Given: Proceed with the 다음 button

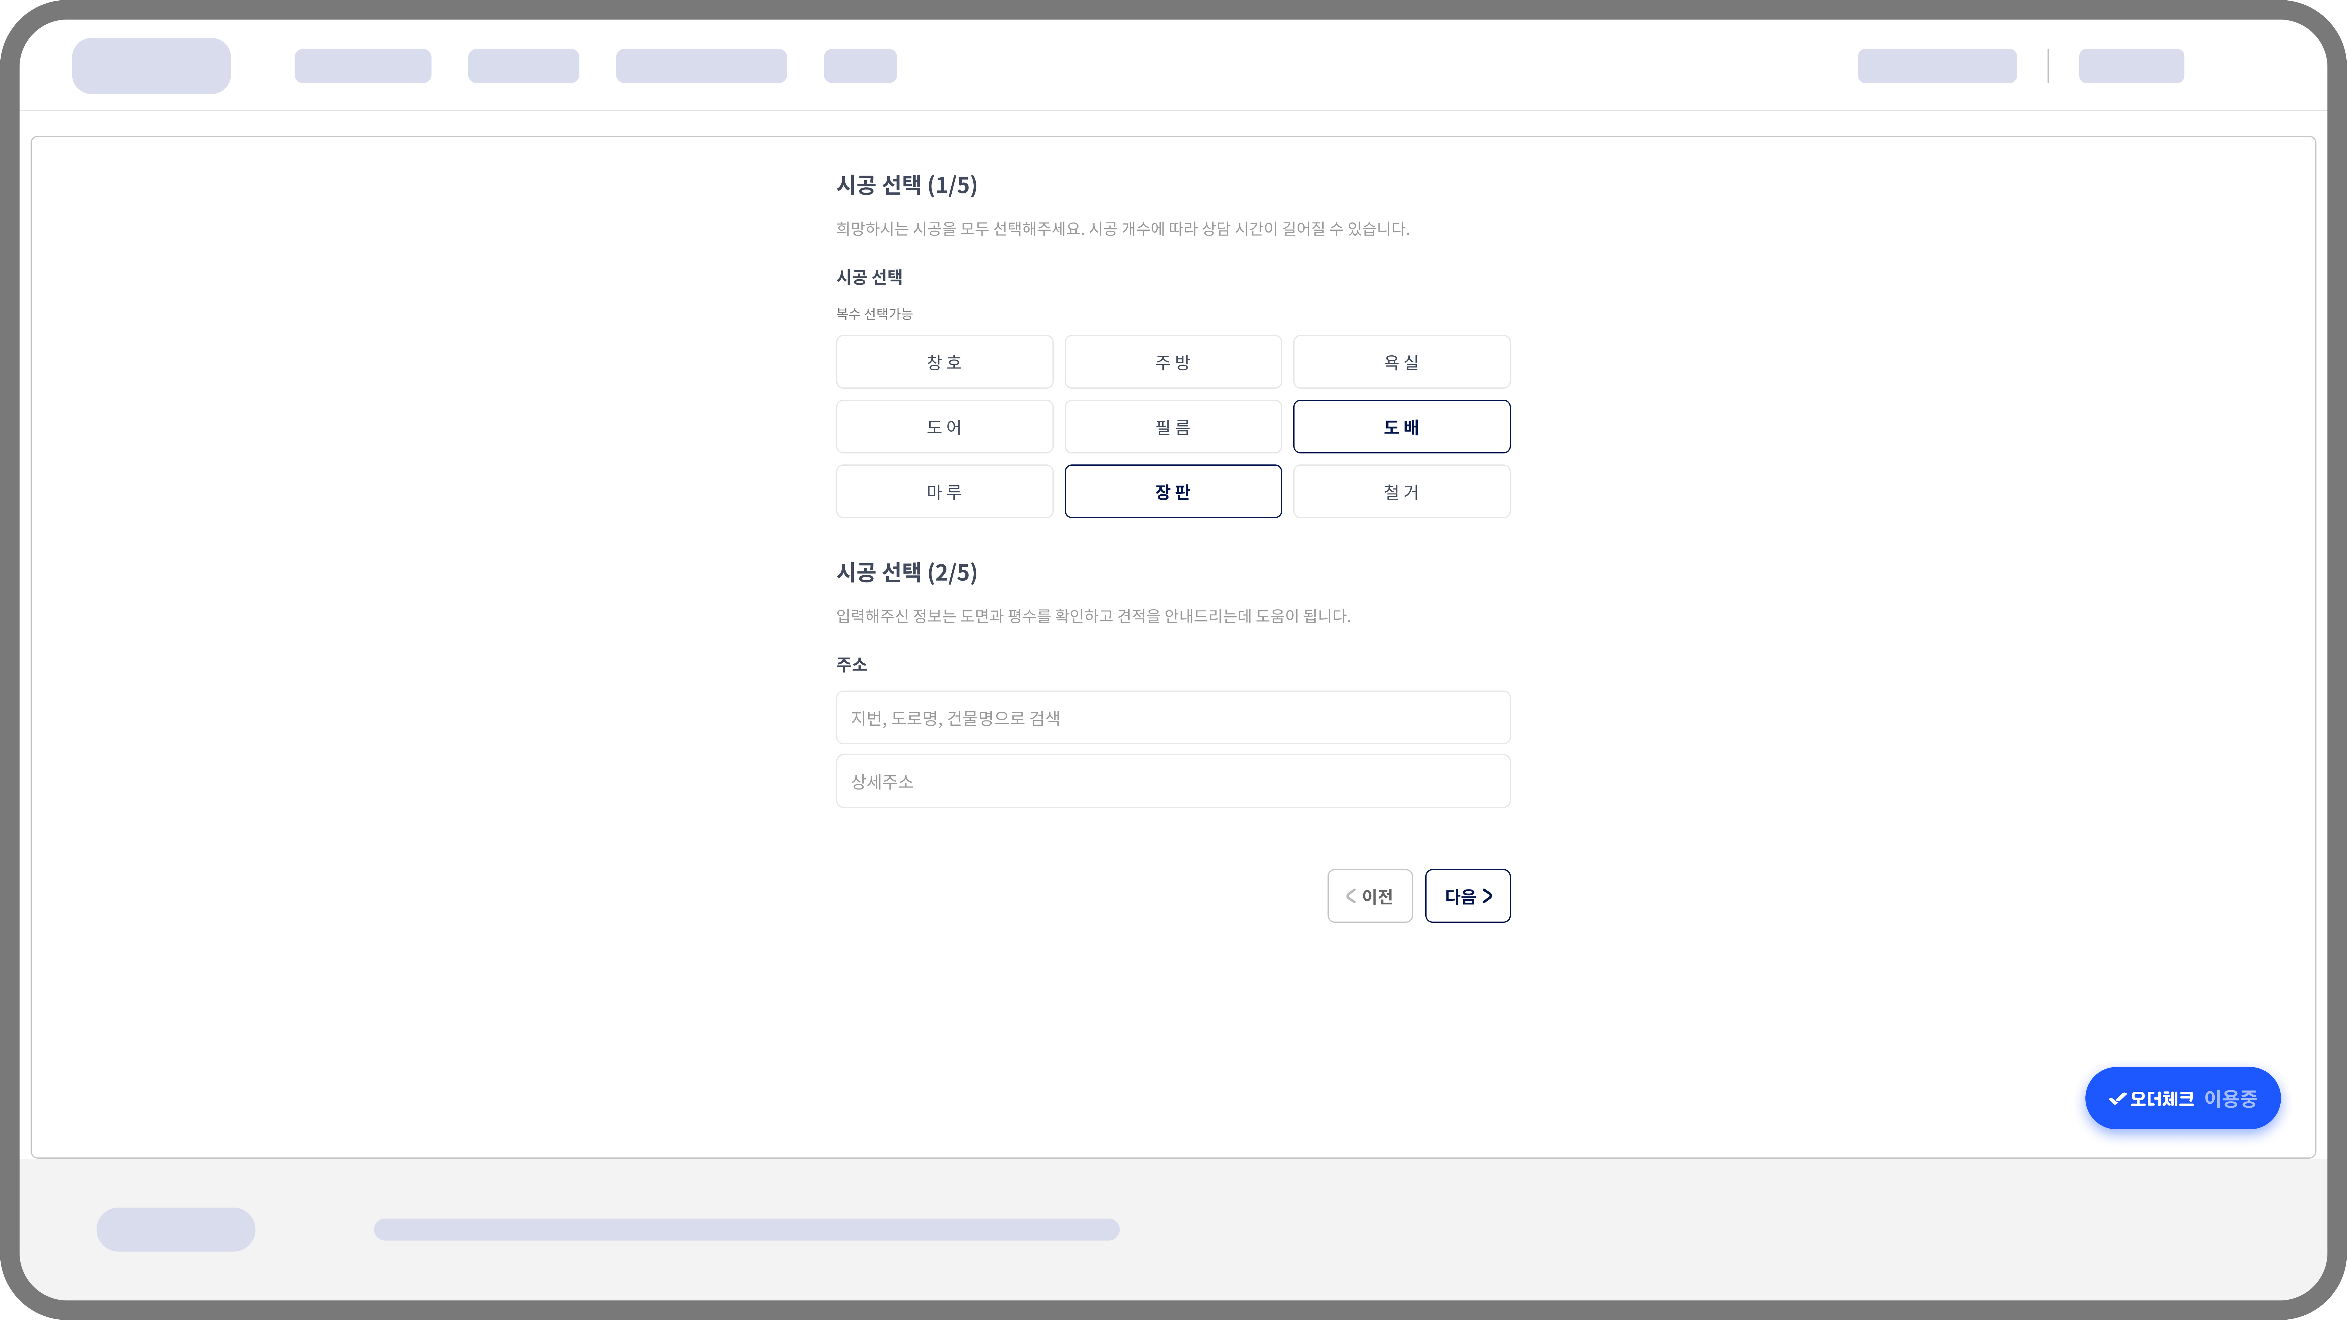Looking at the screenshot, I should point(1467,896).
